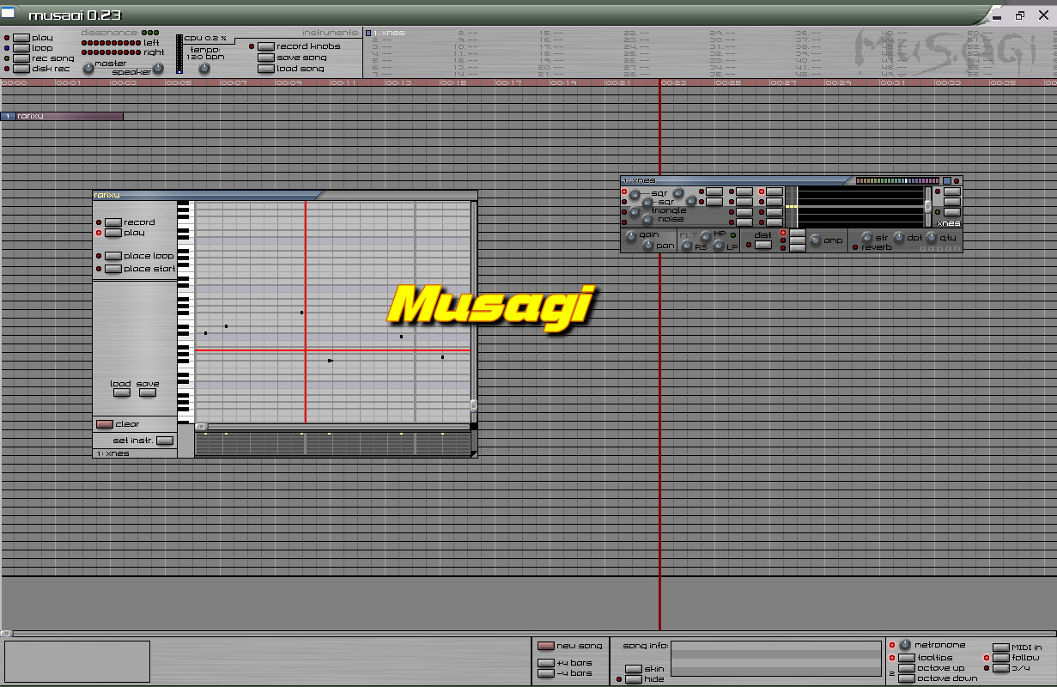Click the vertical slider in the xnes panel

pyautogui.click(x=927, y=206)
